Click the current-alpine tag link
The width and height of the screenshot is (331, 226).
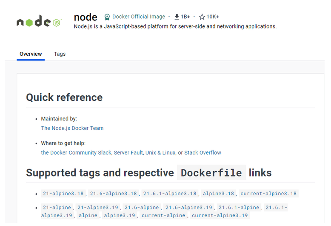tap(163, 215)
